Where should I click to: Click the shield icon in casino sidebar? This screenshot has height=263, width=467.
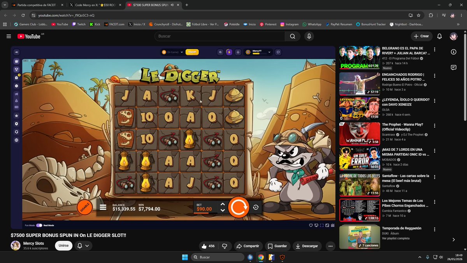click(17, 124)
